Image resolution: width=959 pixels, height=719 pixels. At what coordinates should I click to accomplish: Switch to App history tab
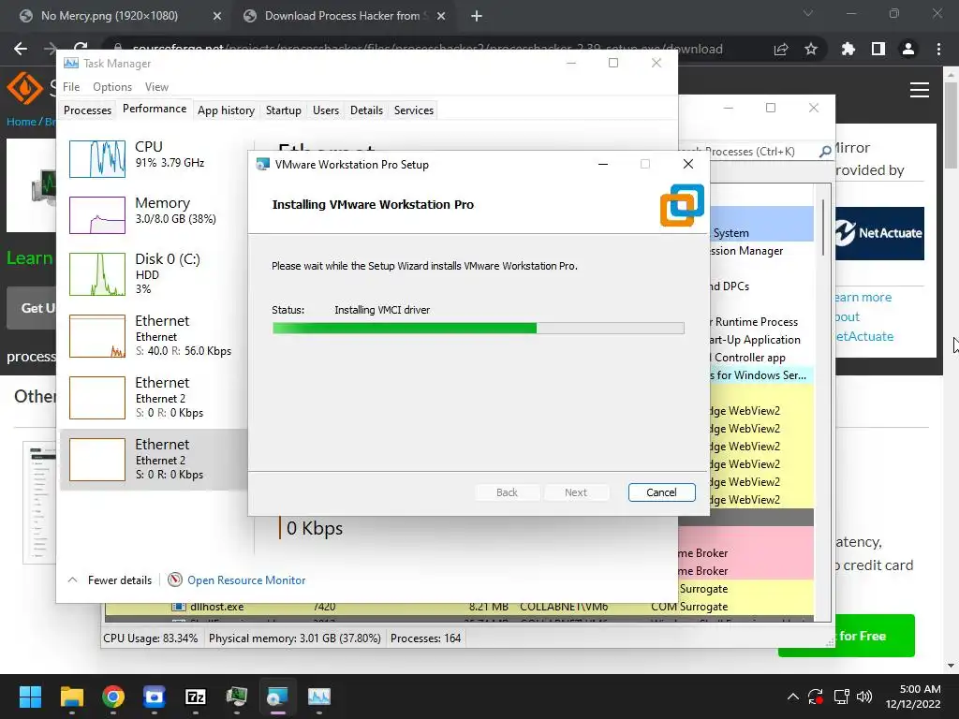pos(226,110)
